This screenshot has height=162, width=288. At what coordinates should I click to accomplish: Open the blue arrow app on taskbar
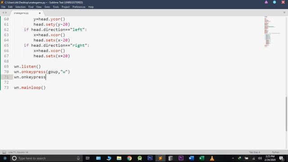click(109, 158)
